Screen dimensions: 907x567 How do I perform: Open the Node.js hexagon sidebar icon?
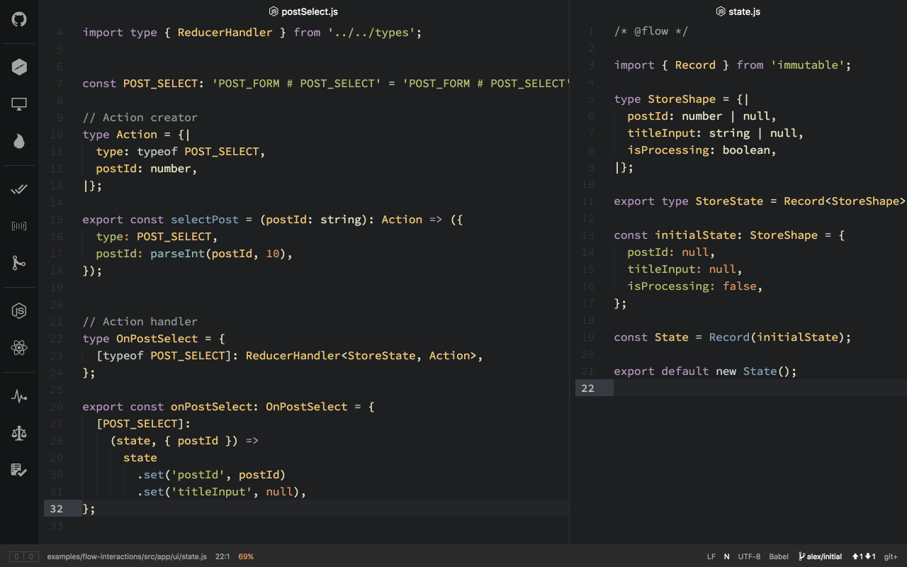[x=19, y=310]
